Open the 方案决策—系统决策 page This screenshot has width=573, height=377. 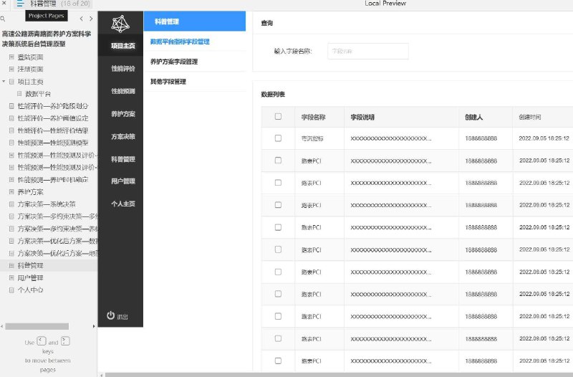[x=47, y=204]
